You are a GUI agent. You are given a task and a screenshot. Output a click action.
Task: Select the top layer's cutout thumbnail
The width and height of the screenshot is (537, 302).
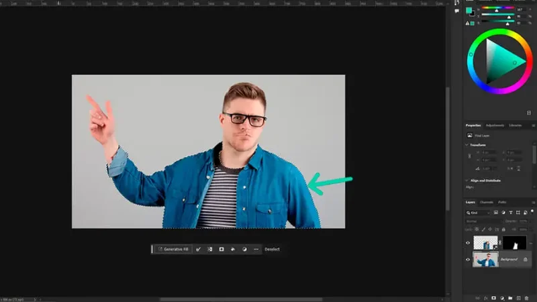[x=485, y=242]
